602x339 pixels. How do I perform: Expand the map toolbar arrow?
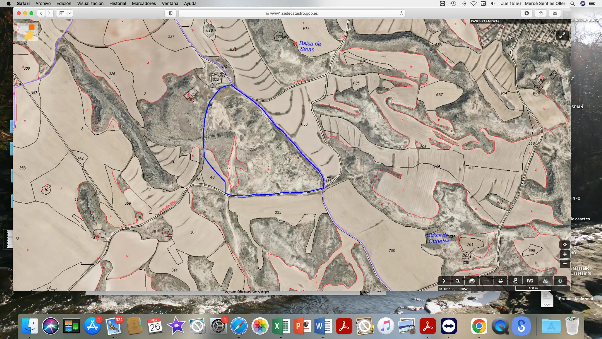point(444,281)
